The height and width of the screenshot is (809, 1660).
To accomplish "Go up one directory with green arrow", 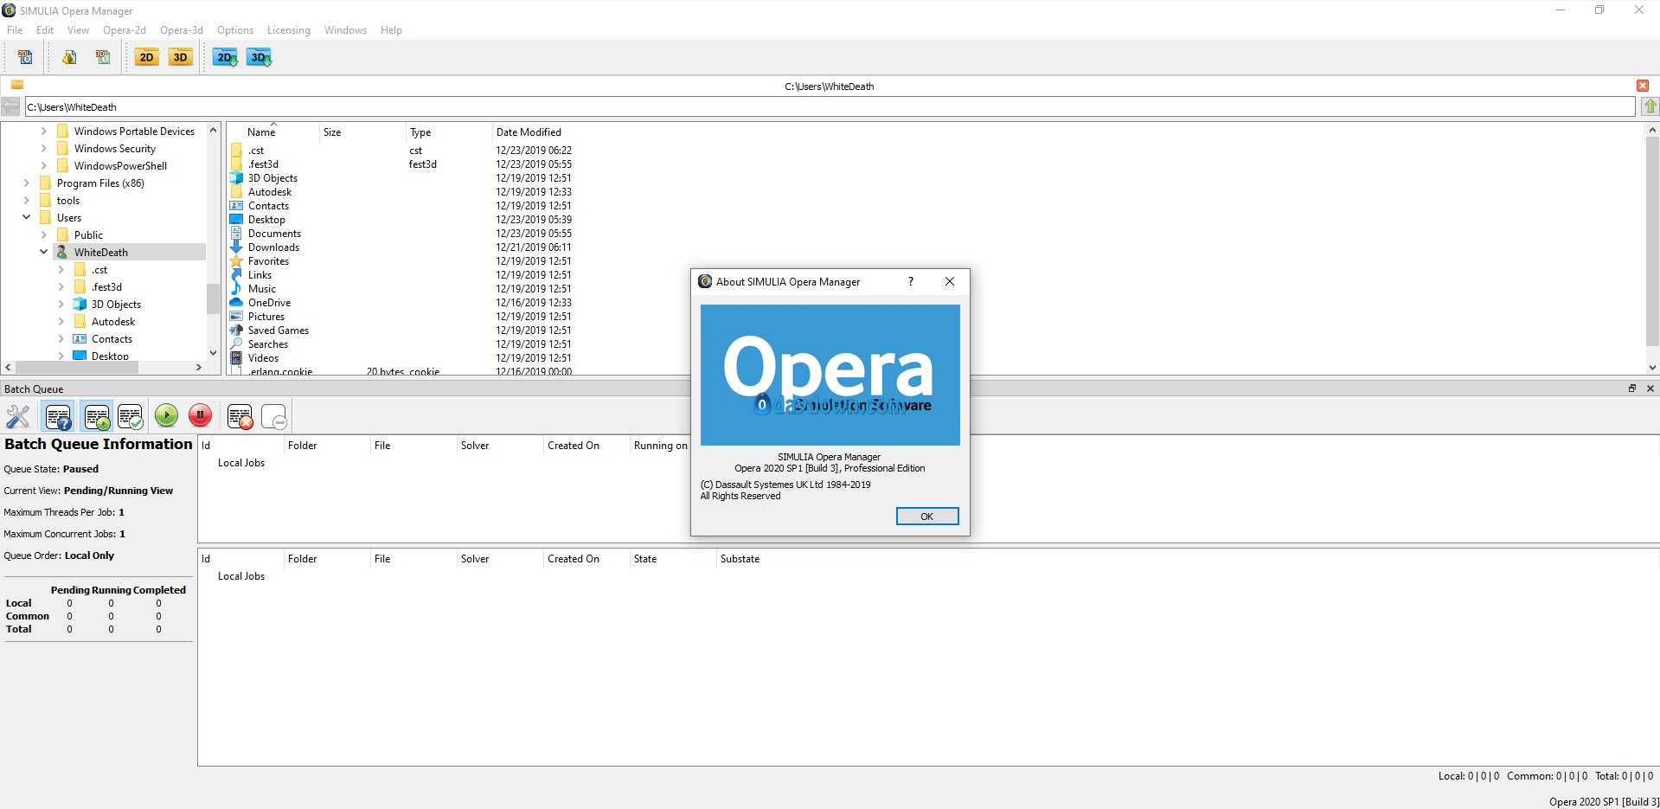I will [x=1650, y=106].
